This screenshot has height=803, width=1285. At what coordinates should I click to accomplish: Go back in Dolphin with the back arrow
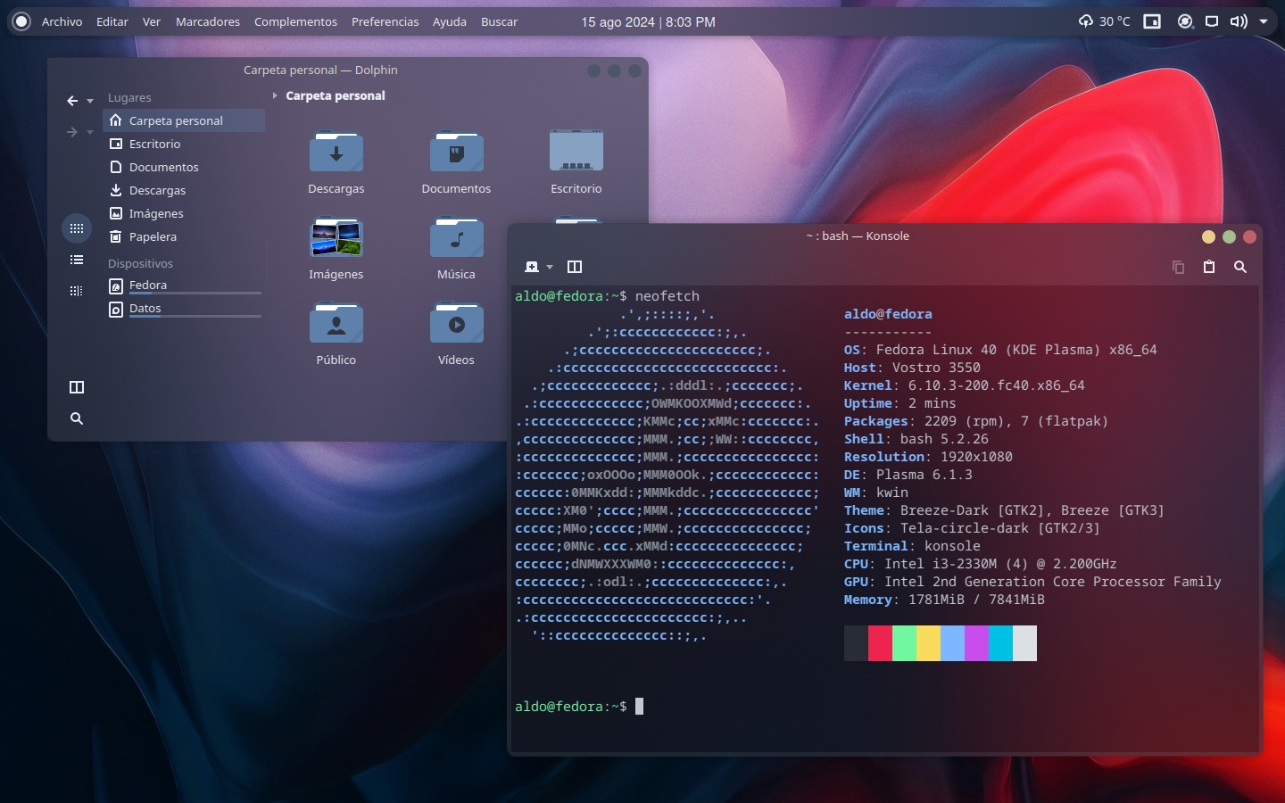tap(72, 101)
